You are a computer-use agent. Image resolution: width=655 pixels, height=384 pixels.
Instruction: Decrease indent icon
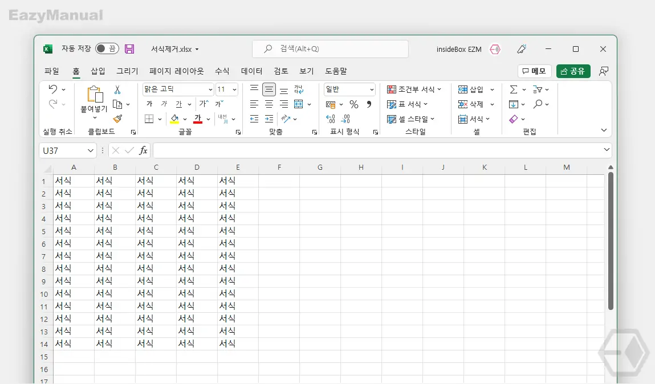254,119
